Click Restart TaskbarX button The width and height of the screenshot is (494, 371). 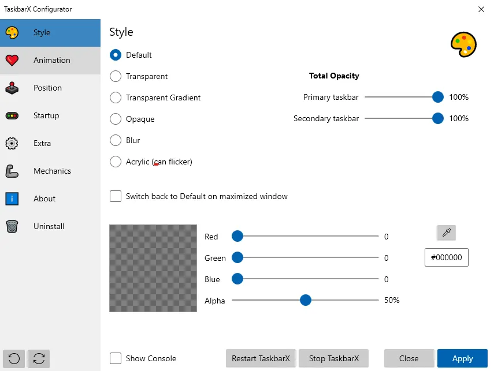[x=261, y=358]
